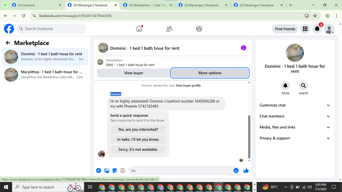
Task: Open the Chrome tab search dropdown arrow
Action: (x=5, y=5)
